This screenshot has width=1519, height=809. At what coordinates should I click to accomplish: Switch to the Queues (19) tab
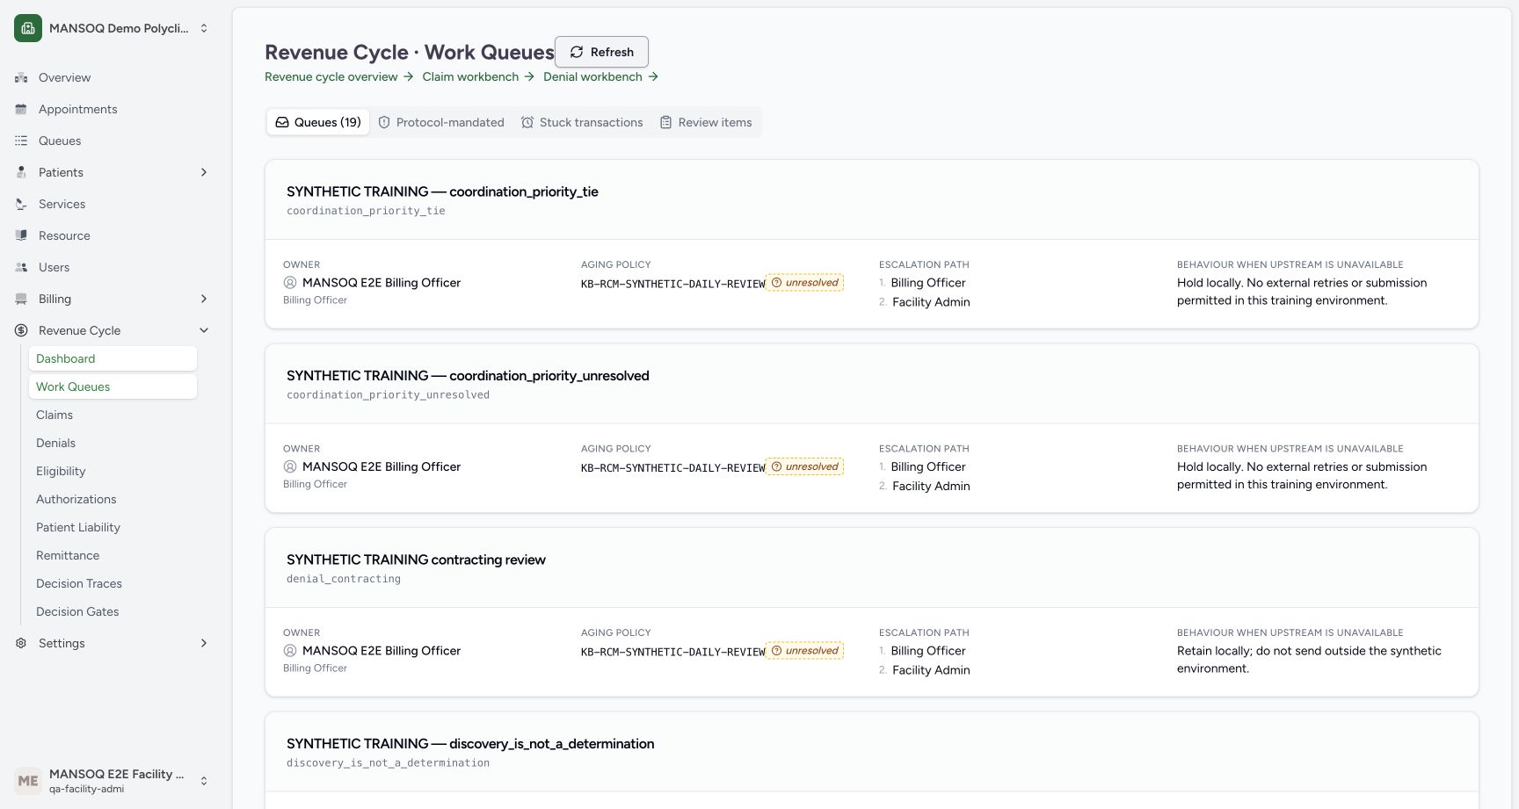pyautogui.click(x=318, y=122)
